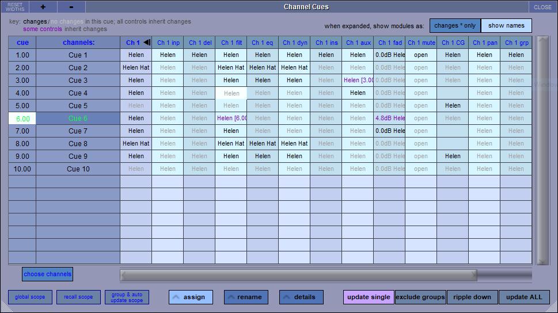Toggle update single mode
The image size is (558, 313).
369,297
